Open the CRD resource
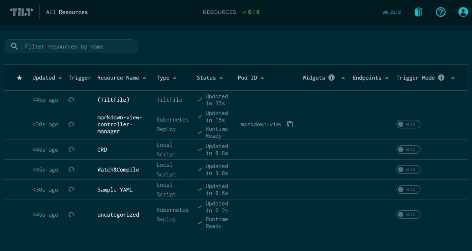The height and width of the screenshot is (251, 472). (x=102, y=150)
